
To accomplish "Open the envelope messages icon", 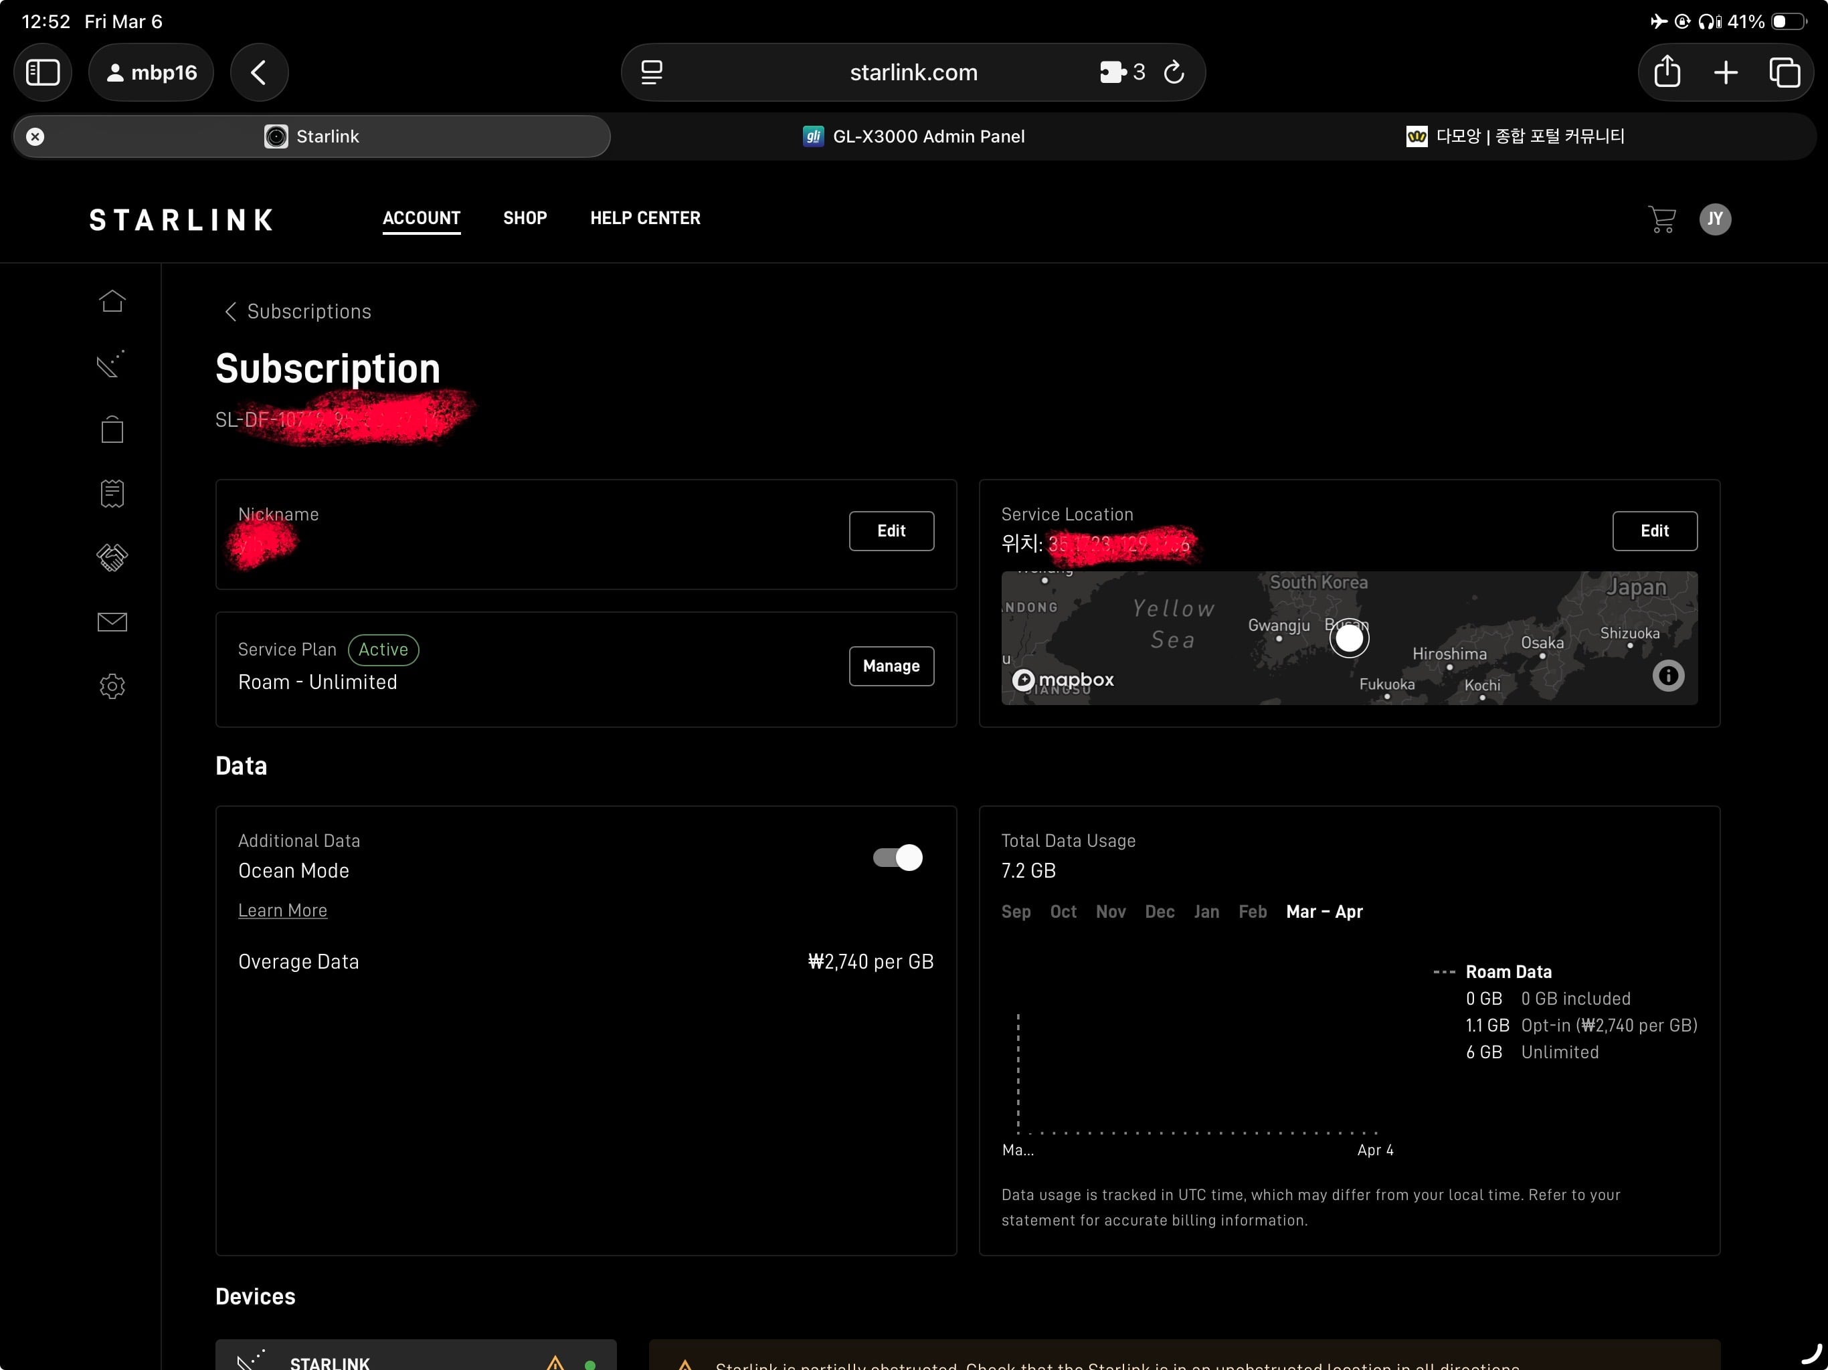I will [x=112, y=622].
